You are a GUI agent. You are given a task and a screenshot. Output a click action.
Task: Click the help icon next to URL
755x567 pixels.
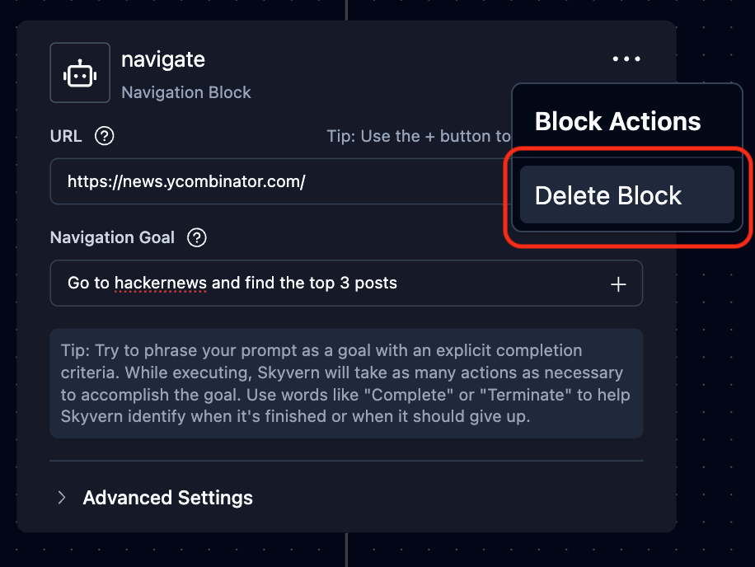point(104,136)
